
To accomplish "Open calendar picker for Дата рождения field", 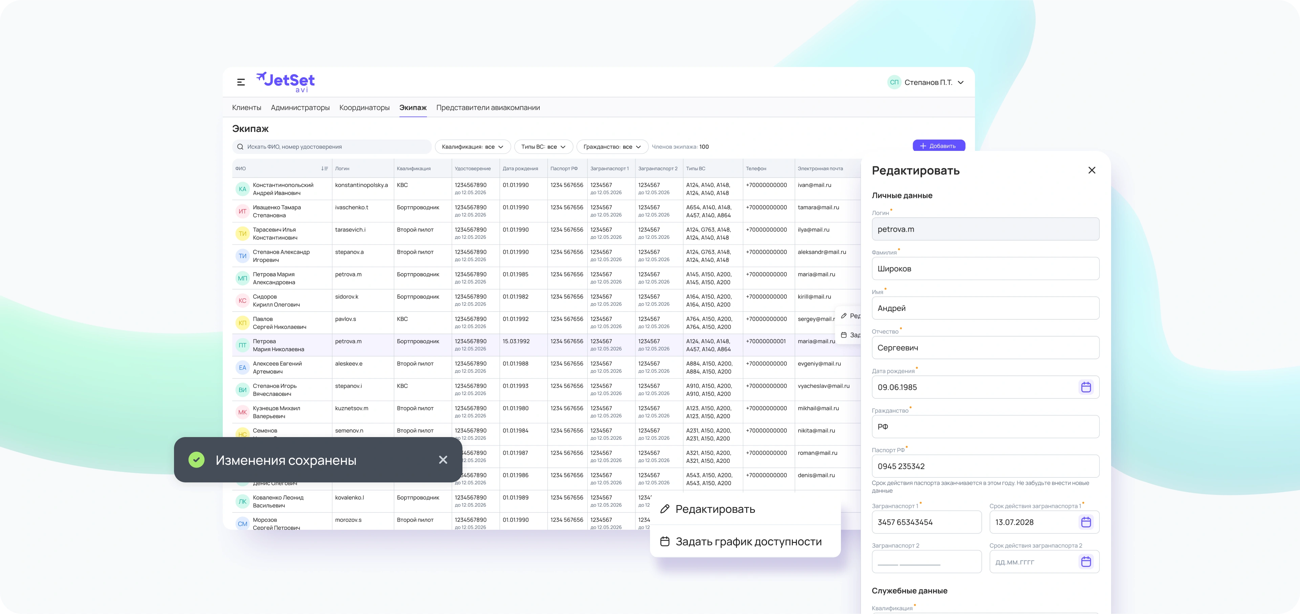I will (1085, 387).
